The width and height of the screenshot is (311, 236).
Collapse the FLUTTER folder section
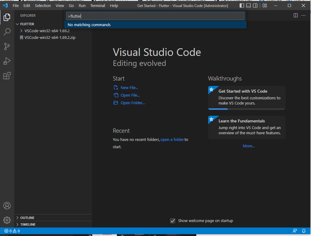(17, 24)
